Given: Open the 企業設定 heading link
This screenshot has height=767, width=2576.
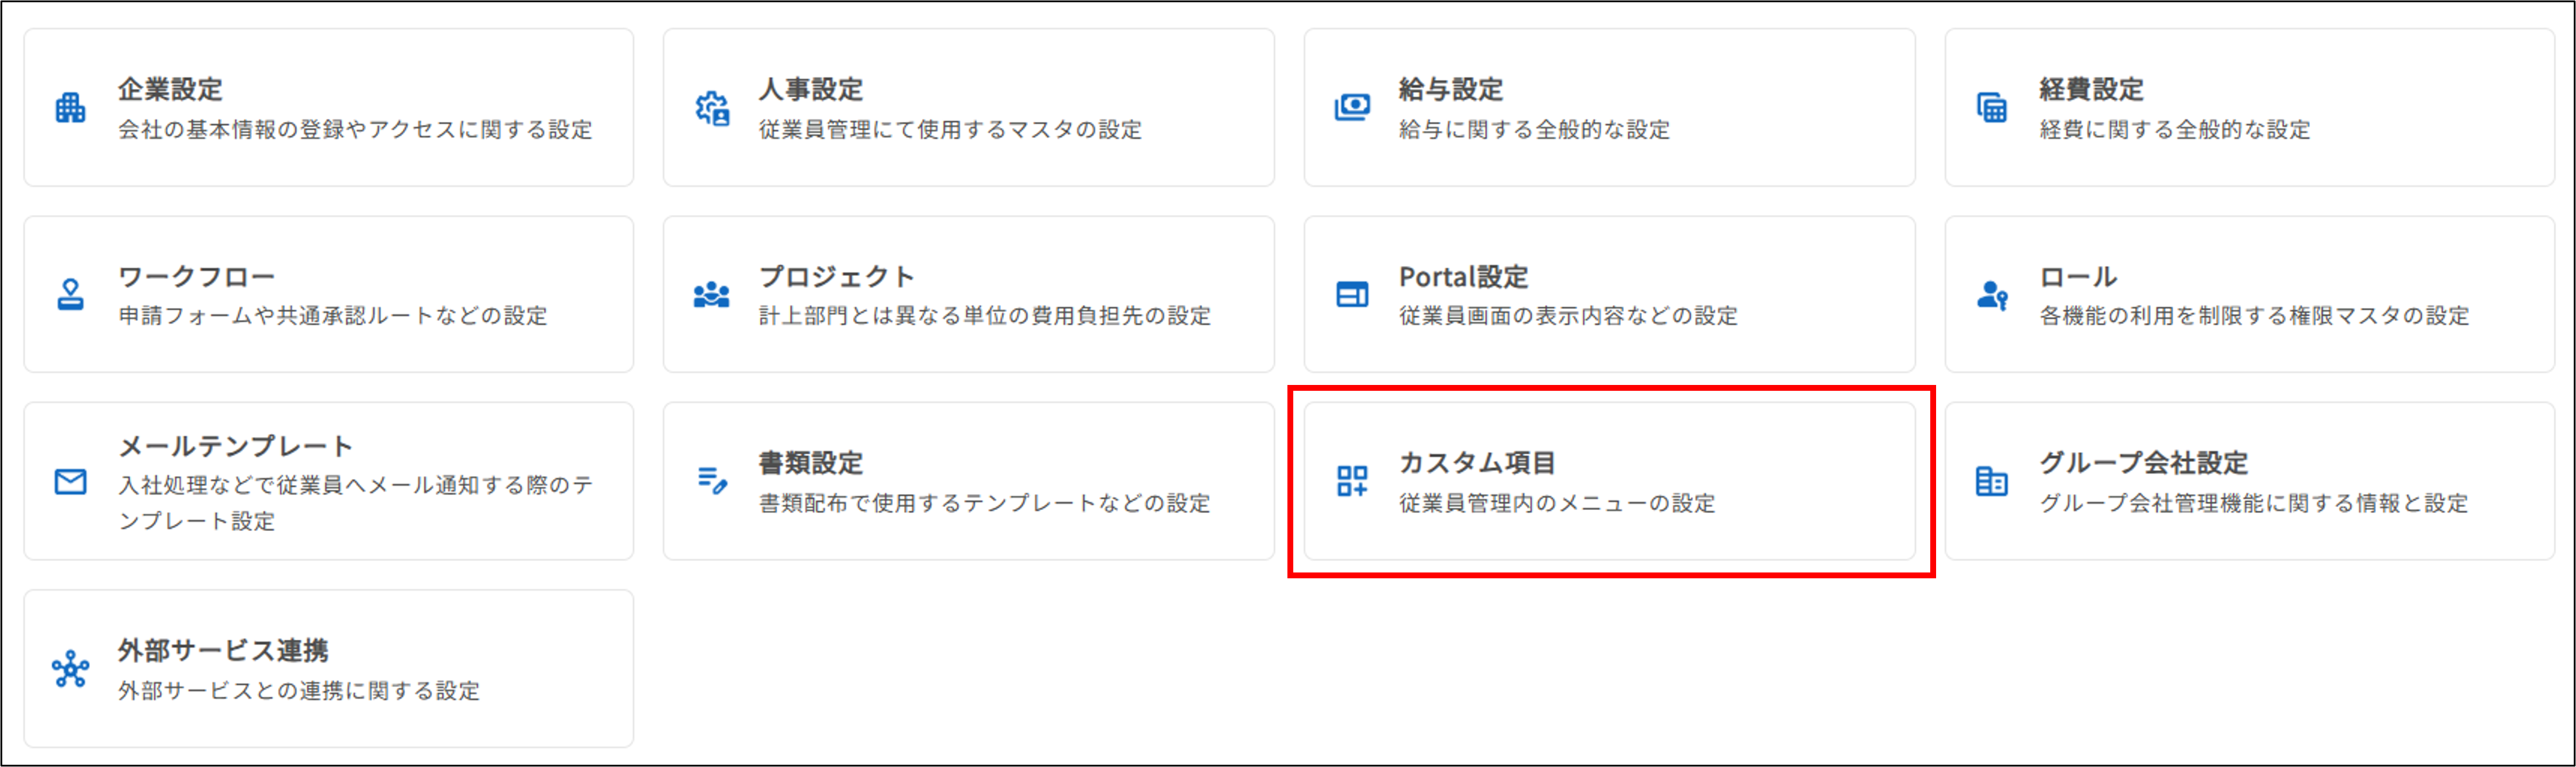Looking at the screenshot, I should [x=170, y=89].
